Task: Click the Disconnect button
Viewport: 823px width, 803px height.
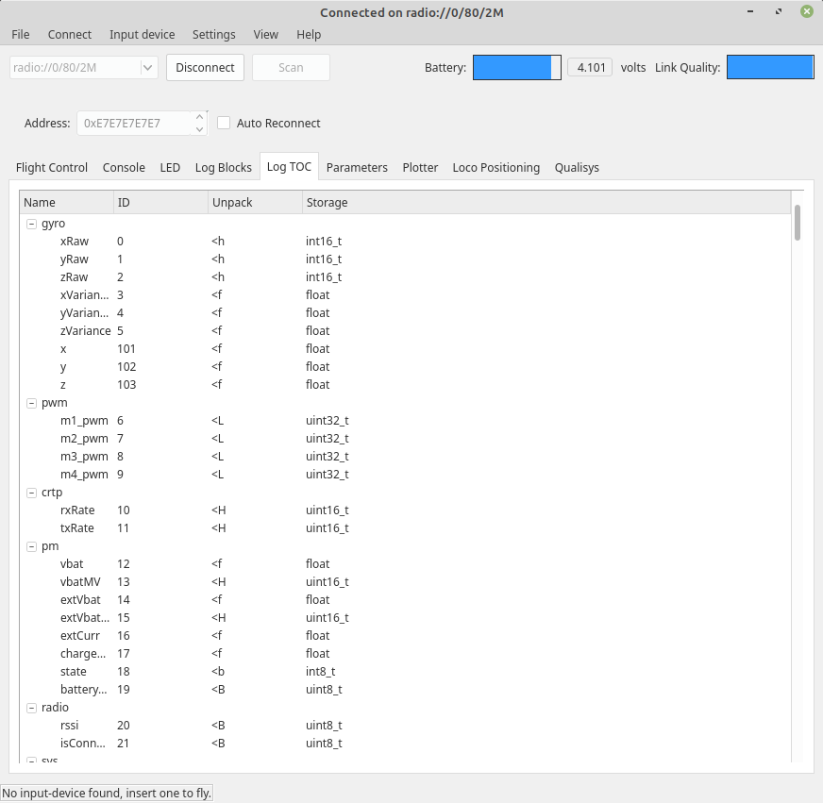Action: point(205,68)
